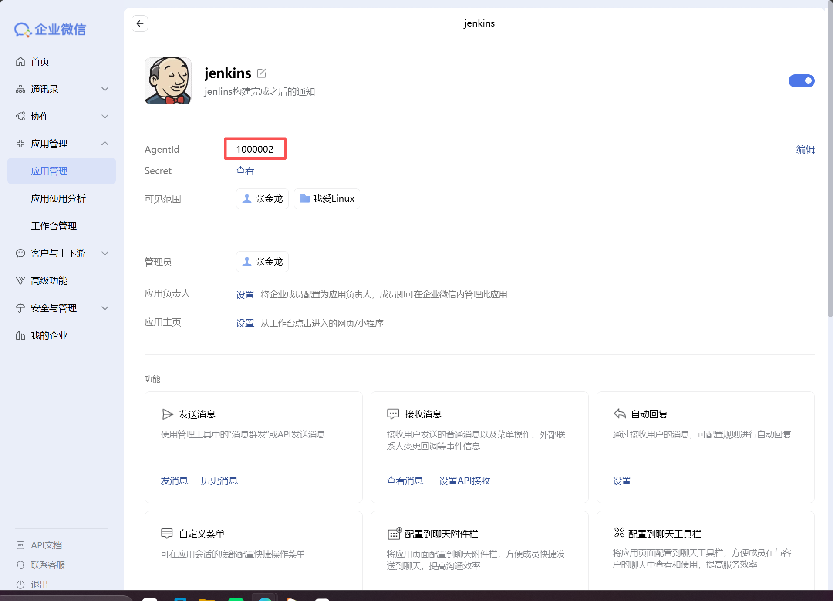The height and width of the screenshot is (601, 833).
Task: Open 应用使用分析 in the sidebar
Action: (x=58, y=199)
